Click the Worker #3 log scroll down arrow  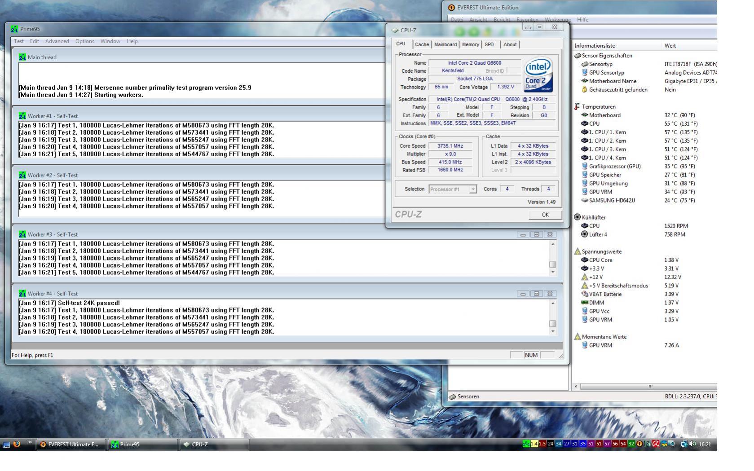coord(553,272)
